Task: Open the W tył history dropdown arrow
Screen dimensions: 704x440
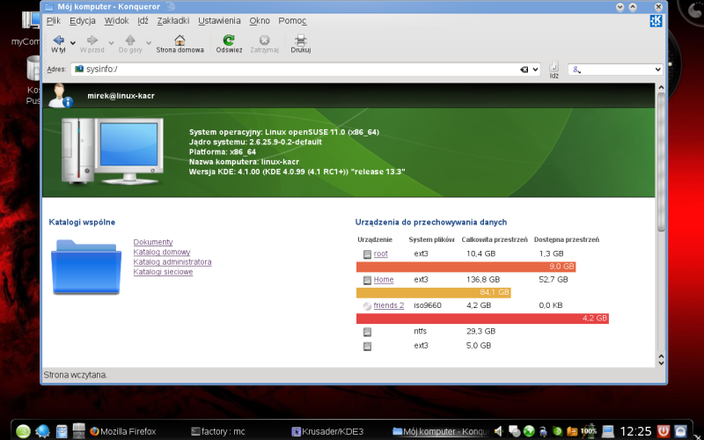Action: [73, 43]
